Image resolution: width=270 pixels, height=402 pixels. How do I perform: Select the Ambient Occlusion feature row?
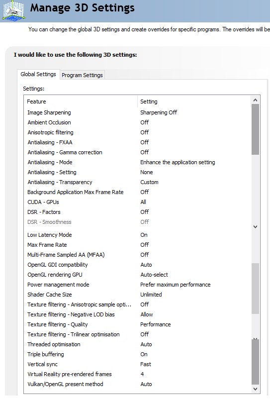point(49,122)
